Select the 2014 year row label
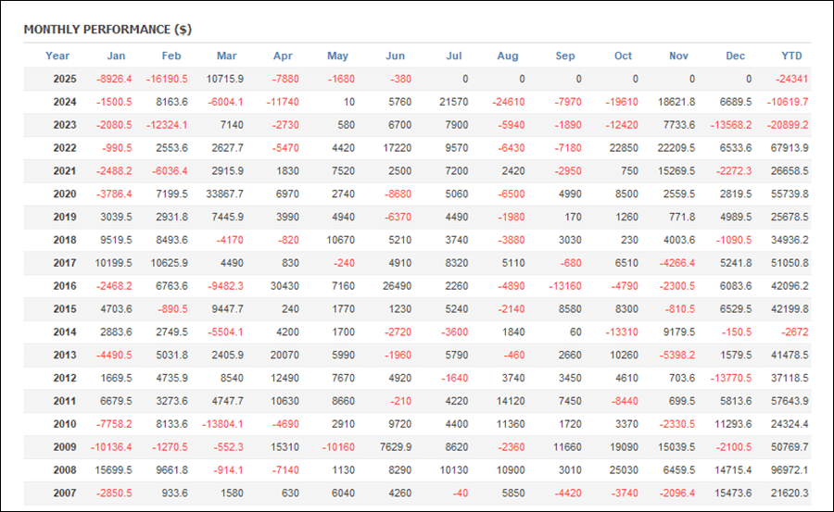The image size is (834, 512). point(65,331)
